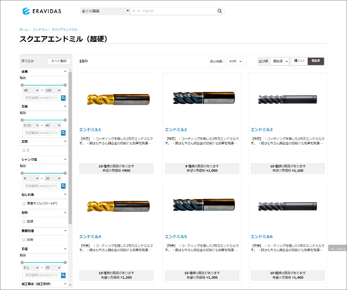Switch to リスト list view

tap(300, 61)
